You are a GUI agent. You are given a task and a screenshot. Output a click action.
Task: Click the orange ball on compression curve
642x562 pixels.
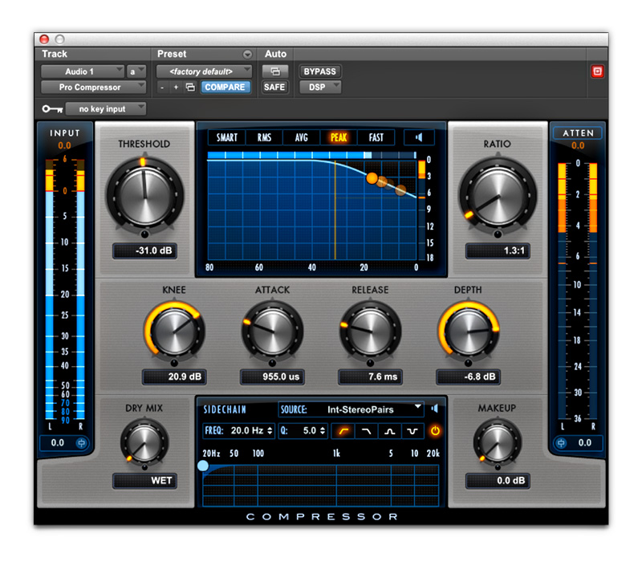[372, 178]
